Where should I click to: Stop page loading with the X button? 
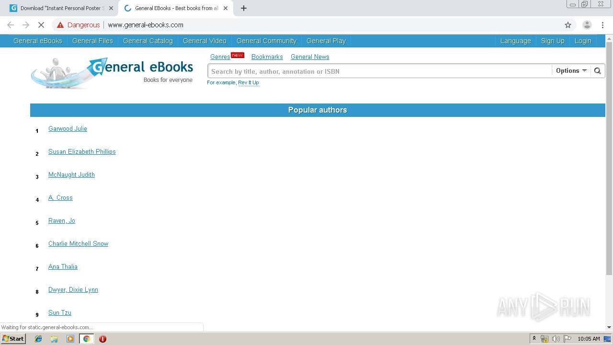point(41,25)
